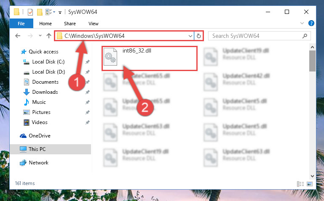The width and height of the screenshot is (324, 201).
Task: Switch to details view button
Action: pyautogui.click(x=300, y=184)
